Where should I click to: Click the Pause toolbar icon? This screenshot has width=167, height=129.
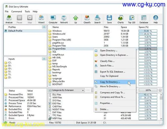pyautogui.click(x=19, y=19)
